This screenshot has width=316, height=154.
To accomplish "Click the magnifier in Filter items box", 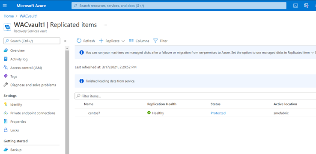I will click(78, 96).
